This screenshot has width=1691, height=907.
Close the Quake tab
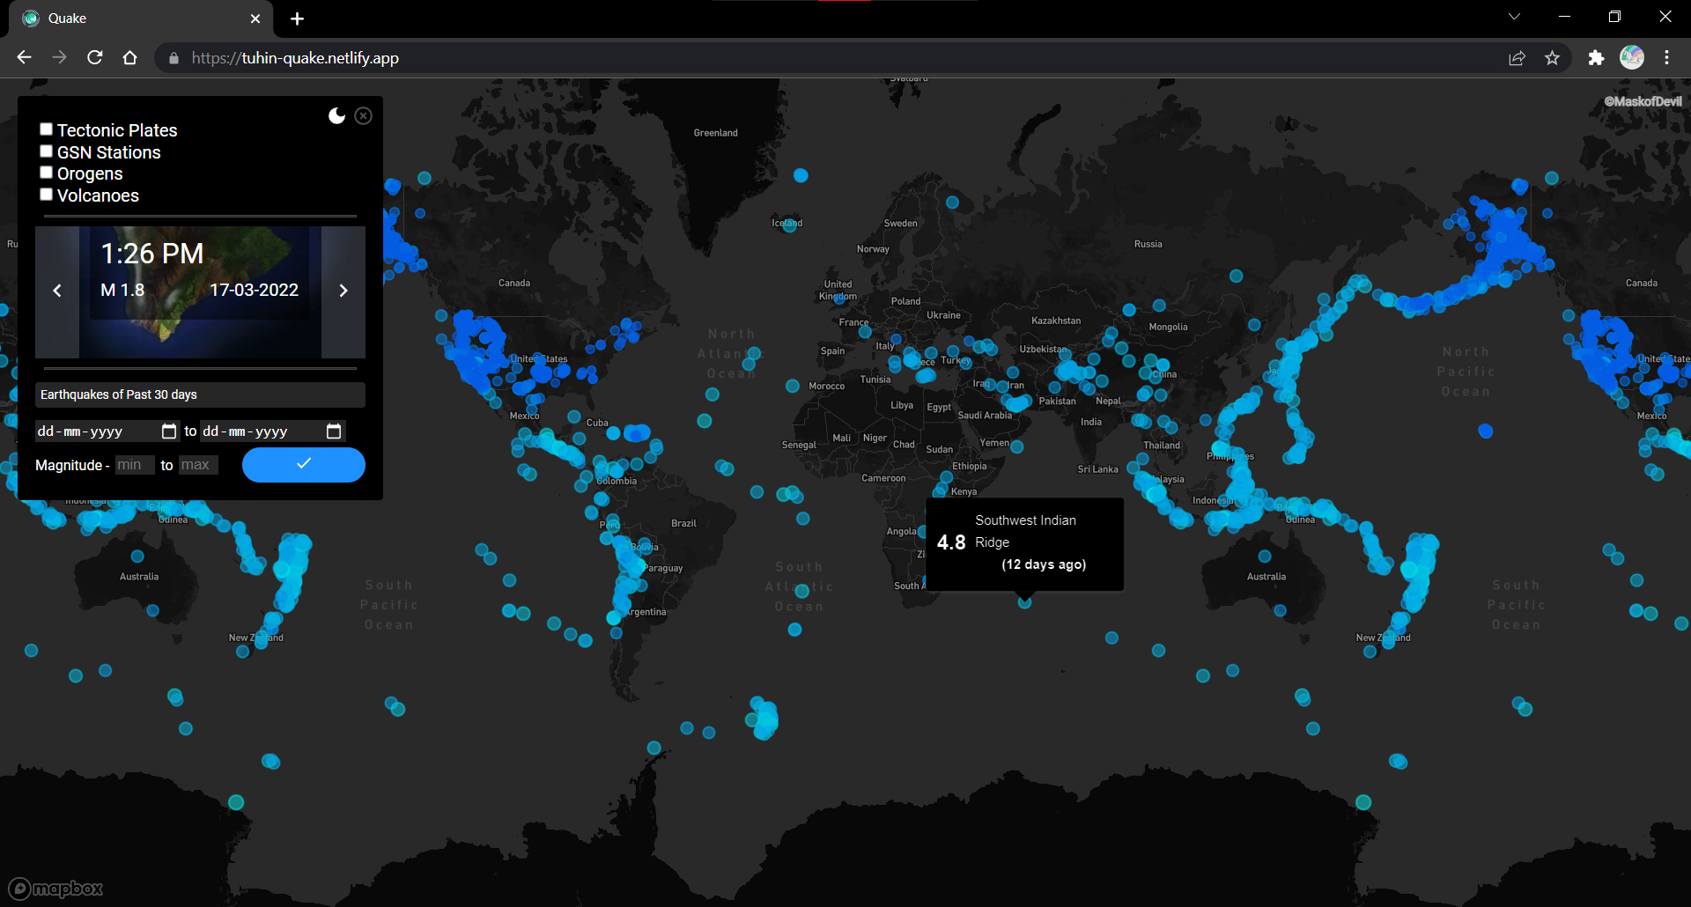[x=255, y=18]
